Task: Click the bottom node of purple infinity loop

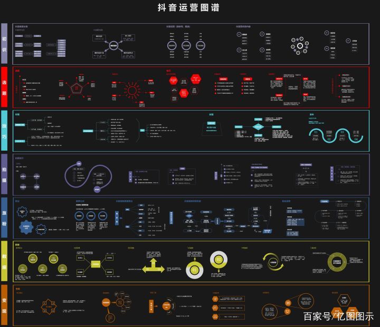Action: click(97, 190)
